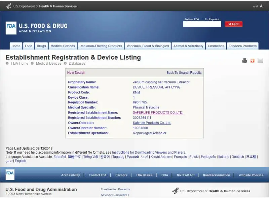Open FOIA footer link
Viewport: 269px width, 198px height.
(164, 175)
